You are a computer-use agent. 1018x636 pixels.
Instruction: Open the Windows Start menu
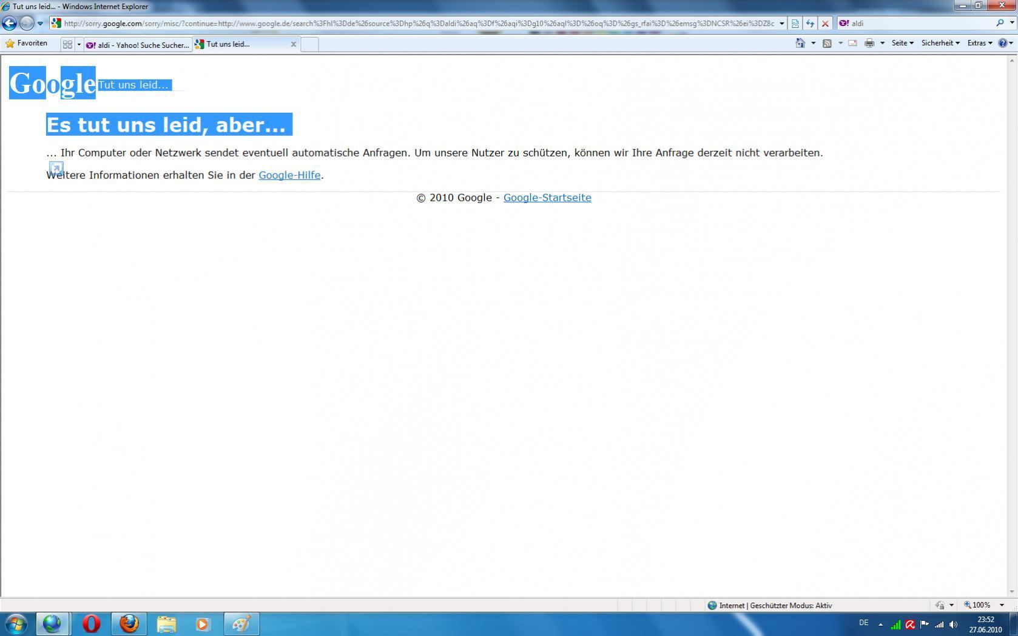16,624
